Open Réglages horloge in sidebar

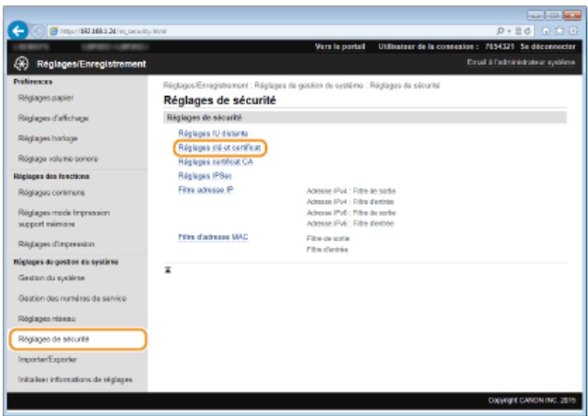pos(47,139)
